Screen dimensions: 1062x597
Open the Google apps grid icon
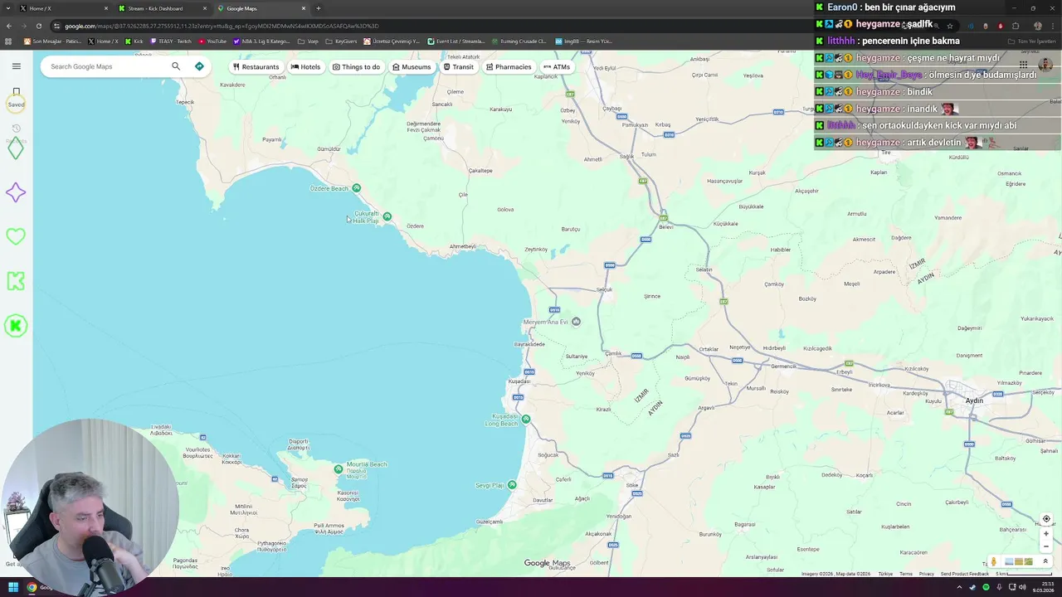coord(1024,65)
